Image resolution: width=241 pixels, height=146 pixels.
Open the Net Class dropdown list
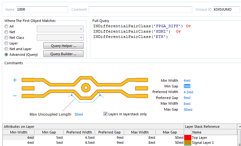pos(60,38)
